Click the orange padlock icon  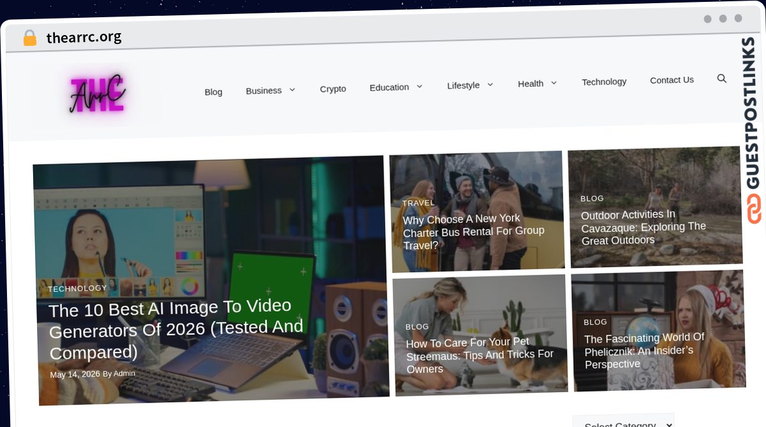click(30, 38)
